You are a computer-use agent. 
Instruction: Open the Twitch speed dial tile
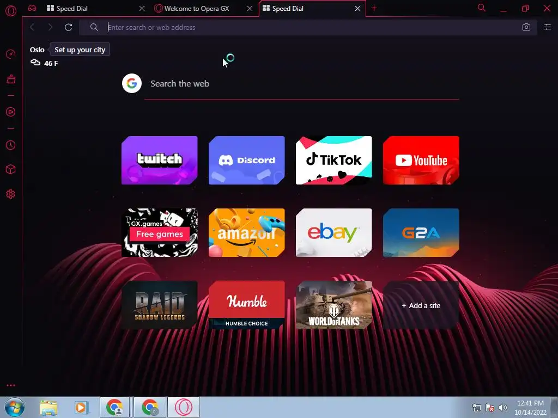160,161
